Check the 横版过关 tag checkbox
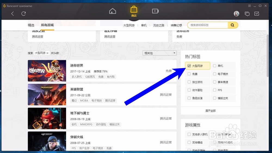The image size is (272, 153). coord(215,98)
